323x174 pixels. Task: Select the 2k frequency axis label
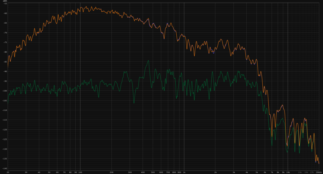(x=215, y=172)
